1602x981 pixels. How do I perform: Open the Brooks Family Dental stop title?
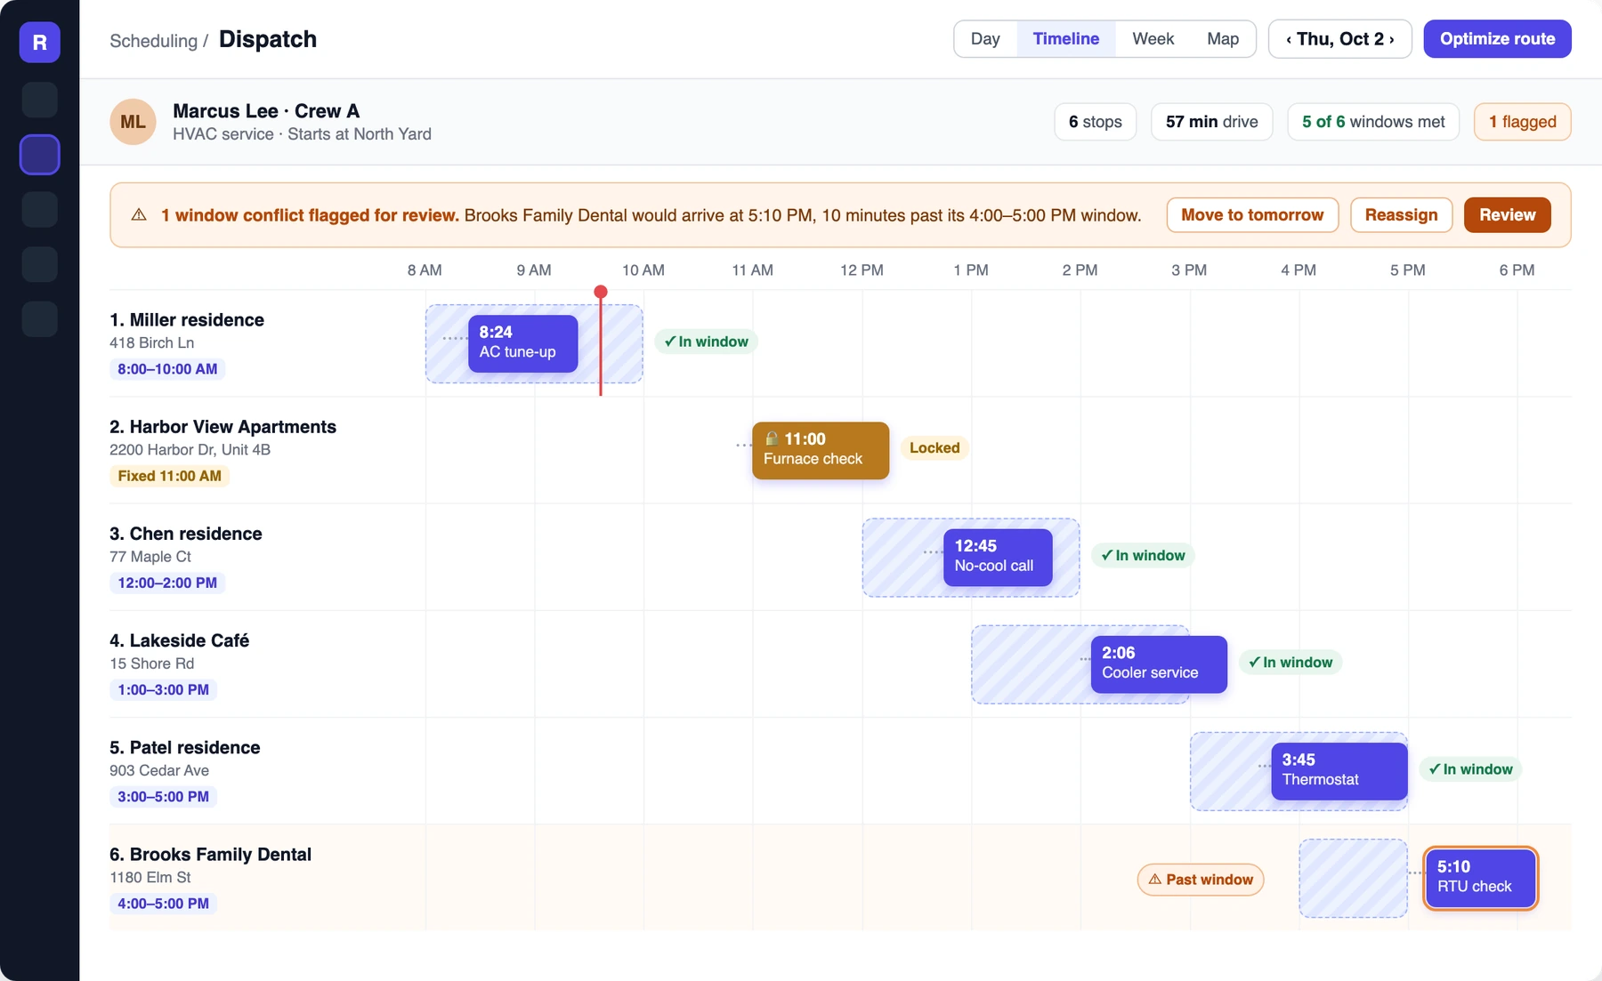(211, 855)
